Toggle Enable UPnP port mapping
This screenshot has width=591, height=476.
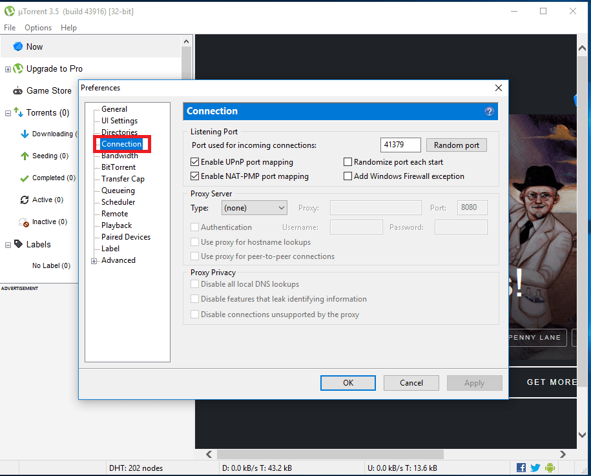(x=194, y=162)
